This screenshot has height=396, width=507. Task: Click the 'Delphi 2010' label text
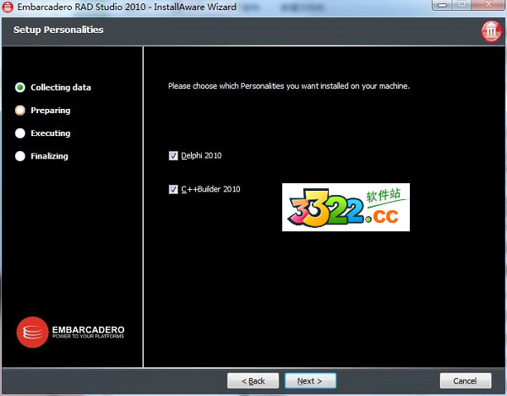[201, 155]
